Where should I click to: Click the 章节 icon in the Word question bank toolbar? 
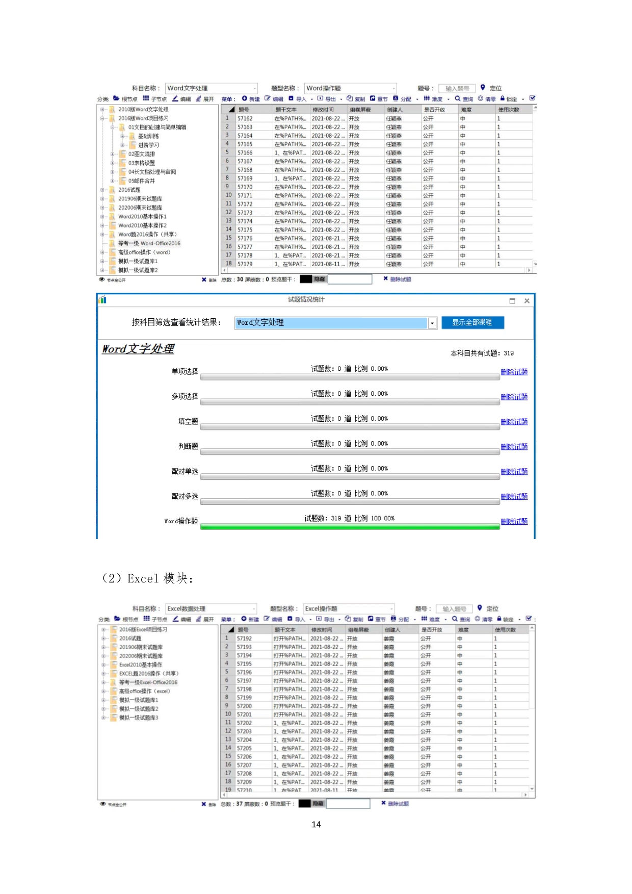[x=373, y=98]
